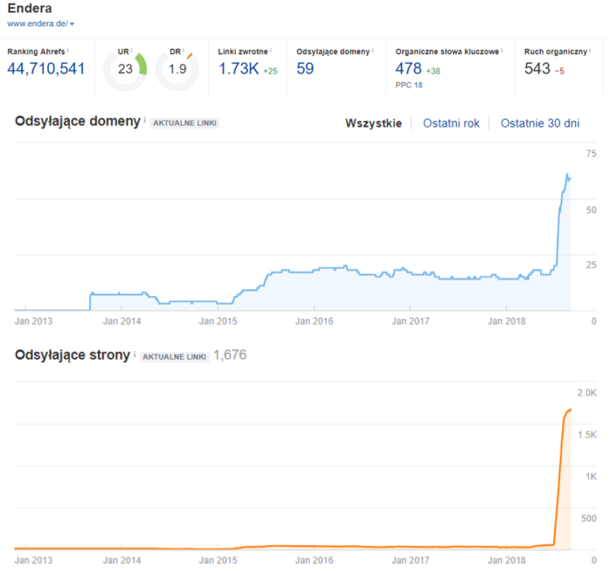Click the +25 backlinks change indicator
The height and width of the screenshot is (572, 610).
pos(270,72)
